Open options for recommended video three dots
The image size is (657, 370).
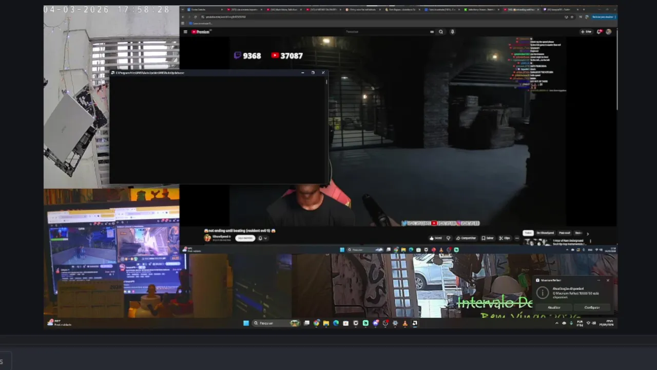(590, 240)
